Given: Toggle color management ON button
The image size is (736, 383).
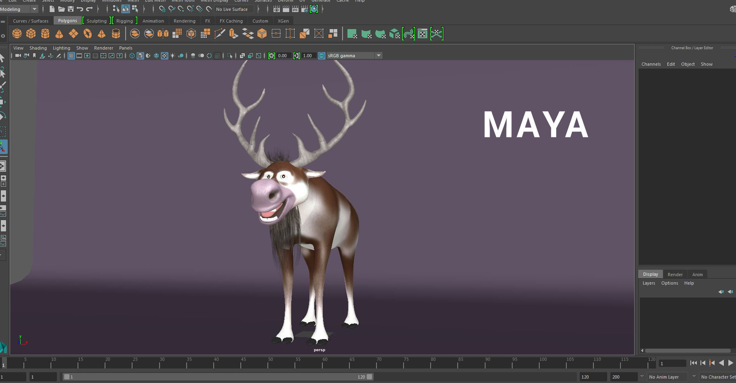Looking at the screenshot, I should pyautogui.click(x=322, y=56).
